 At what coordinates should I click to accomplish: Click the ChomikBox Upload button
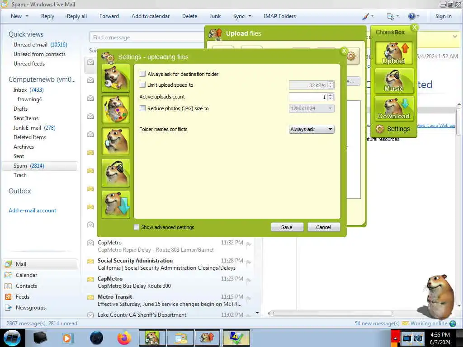(394, 53)
